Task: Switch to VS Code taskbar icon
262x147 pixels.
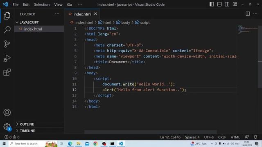Action: coord(121,144)
